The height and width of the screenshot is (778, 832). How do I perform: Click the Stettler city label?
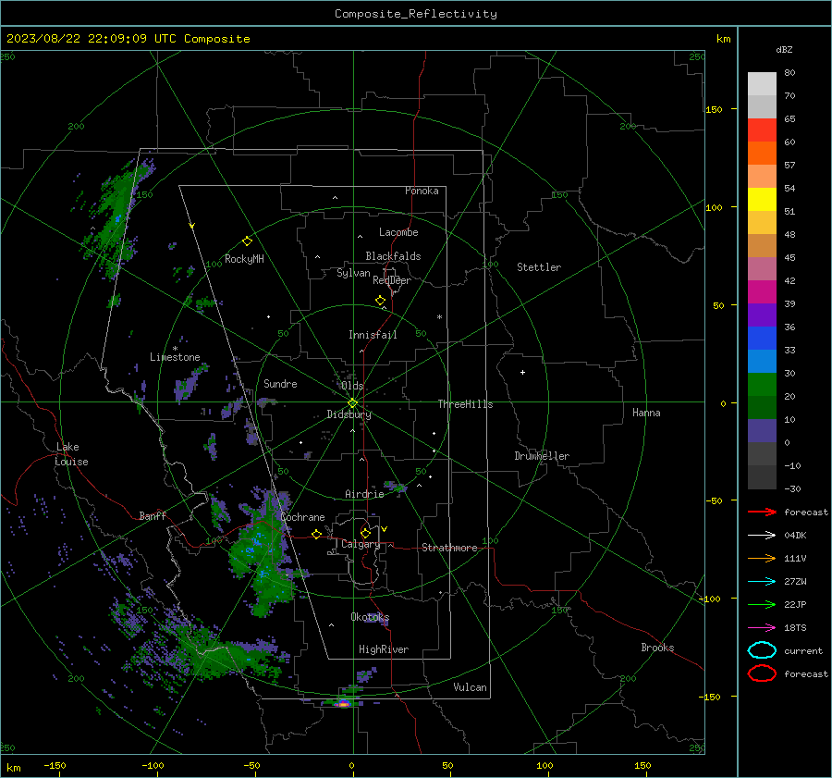pos(539,267)
